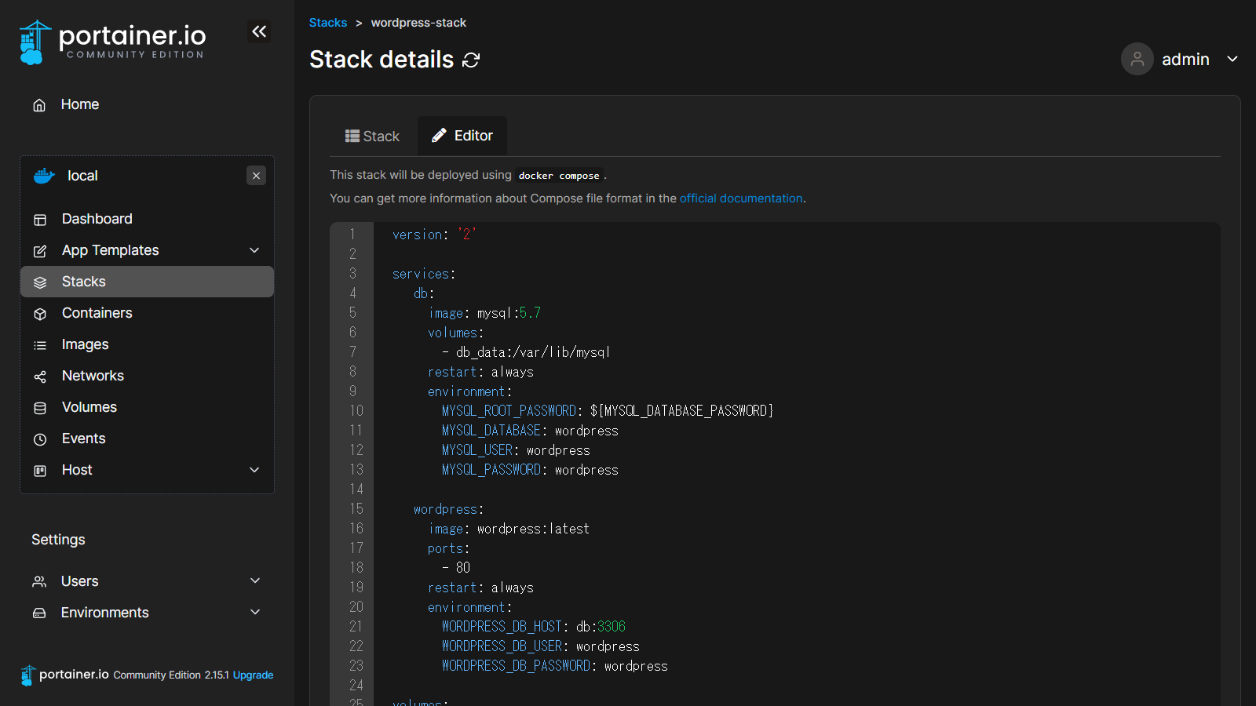The image size is (1256, 706).
Task: Select the Editor tab
Action: 462,136
